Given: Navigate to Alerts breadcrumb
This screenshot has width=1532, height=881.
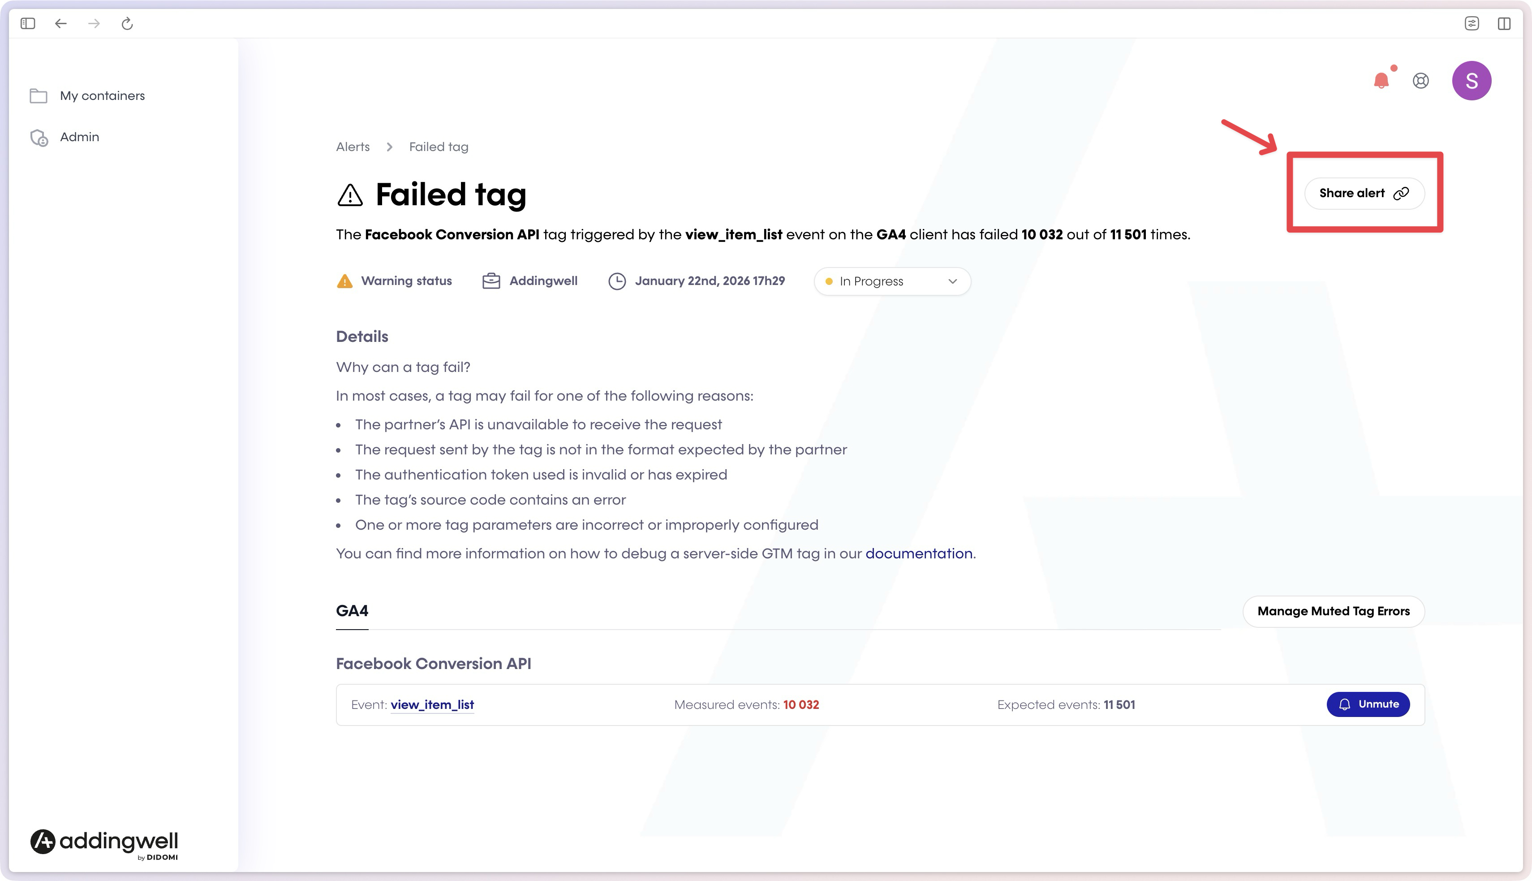Looking at the screenshot, I should click(353, 147).
